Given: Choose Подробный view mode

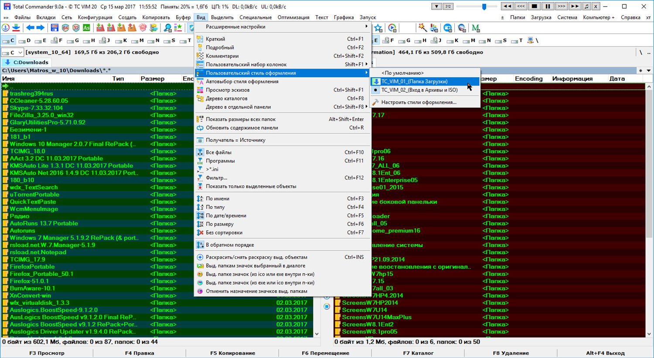Looking at the screenshot, I should [x=282, y=48].
